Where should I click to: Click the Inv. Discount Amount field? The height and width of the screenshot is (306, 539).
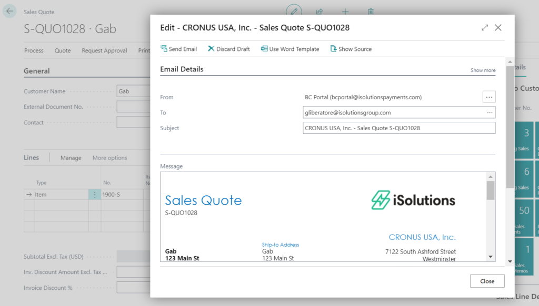[x=133, y=272]
